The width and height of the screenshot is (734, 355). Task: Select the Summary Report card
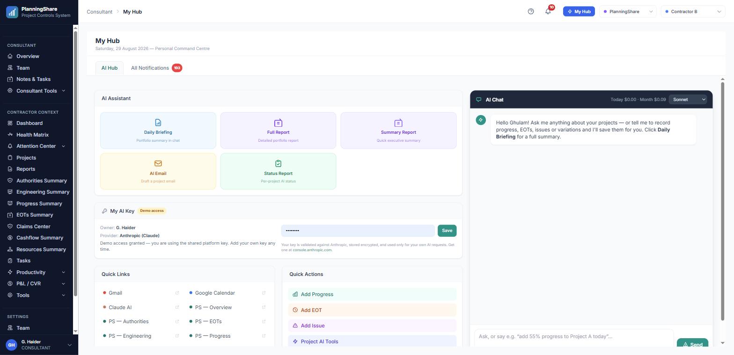(398, 130)
